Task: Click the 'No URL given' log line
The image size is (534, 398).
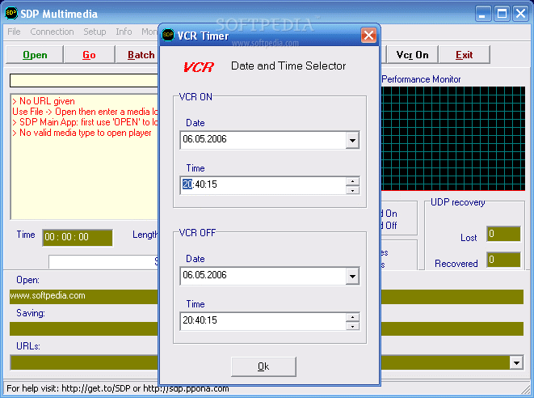Action: (x=44, y=101)
